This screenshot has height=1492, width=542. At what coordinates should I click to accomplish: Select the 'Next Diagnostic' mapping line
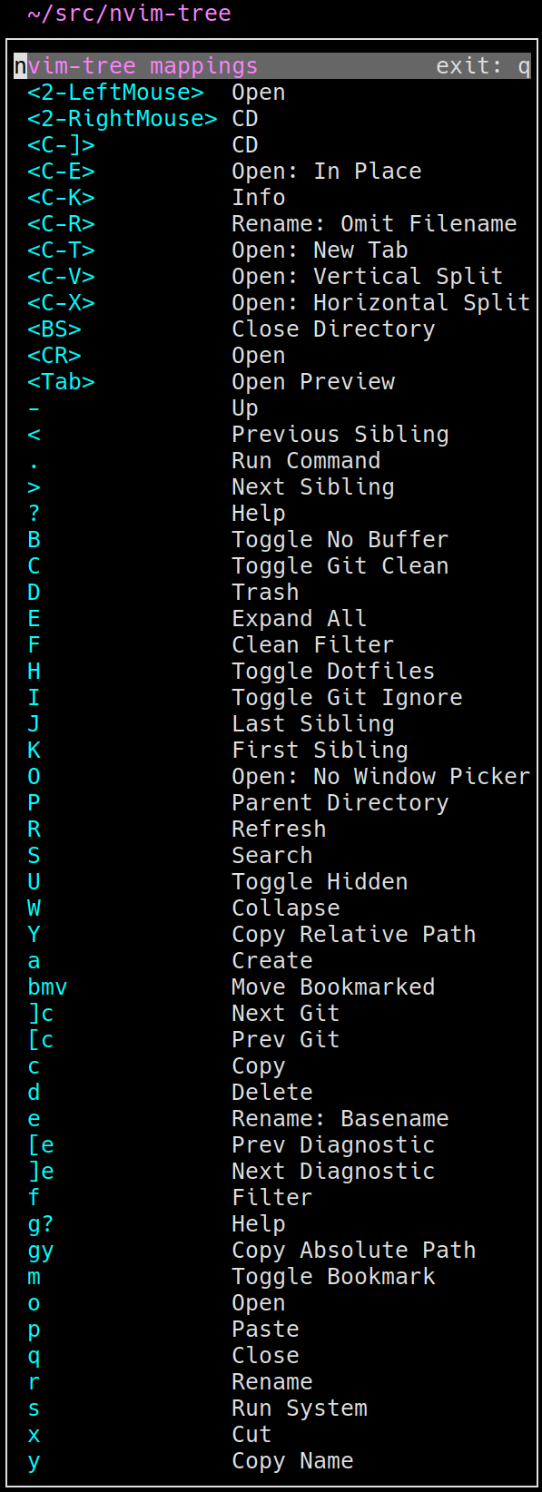[272, 1172]
